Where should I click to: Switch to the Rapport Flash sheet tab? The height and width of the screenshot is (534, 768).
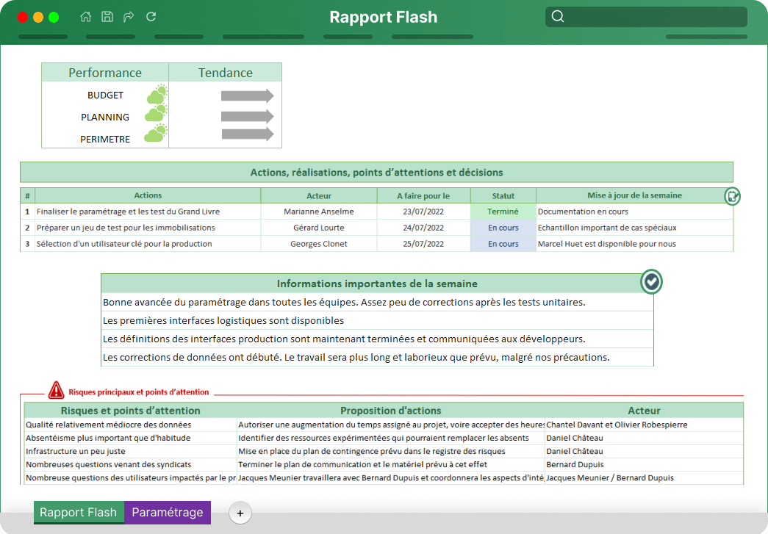[x=79, y=513]
